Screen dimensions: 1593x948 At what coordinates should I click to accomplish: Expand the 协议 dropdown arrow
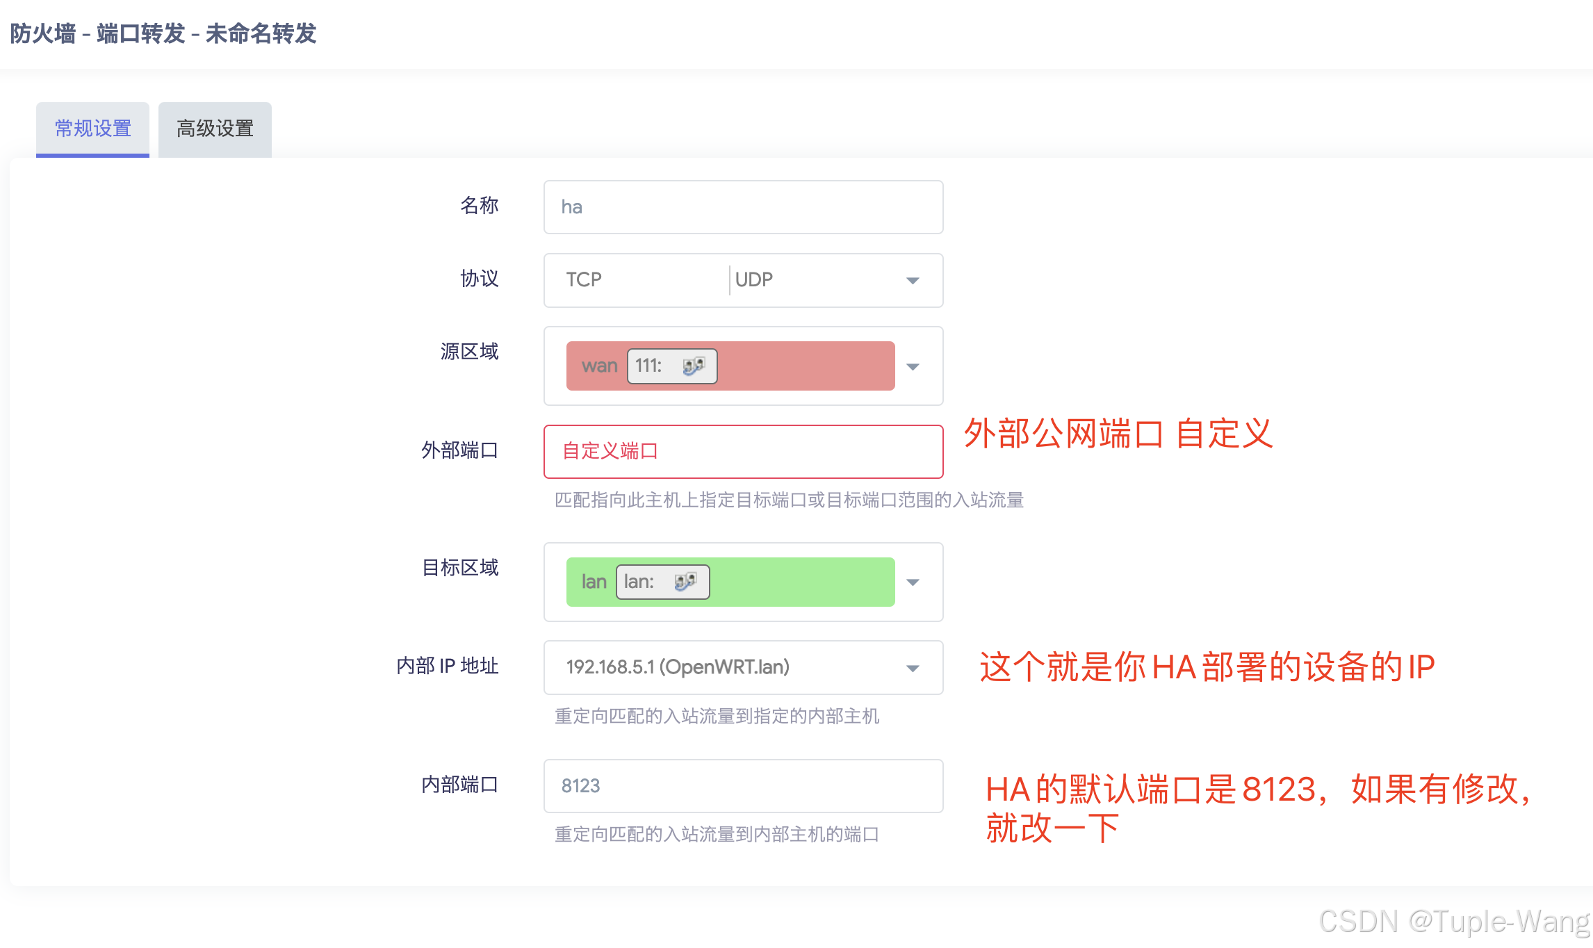913,280
